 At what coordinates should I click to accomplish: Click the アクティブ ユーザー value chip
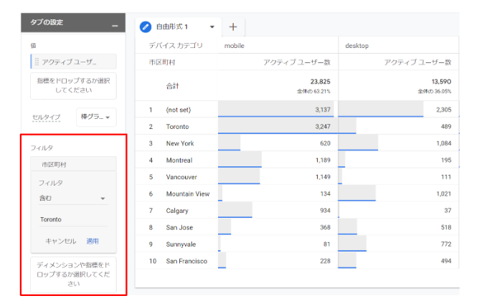[x=73, y=62]
